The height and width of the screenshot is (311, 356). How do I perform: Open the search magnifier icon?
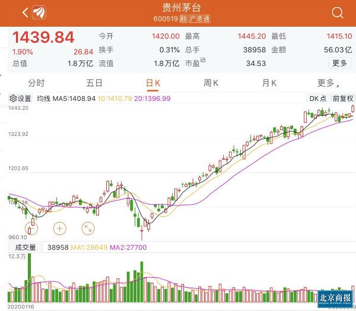pyautogui.click(x=338, y=12)
